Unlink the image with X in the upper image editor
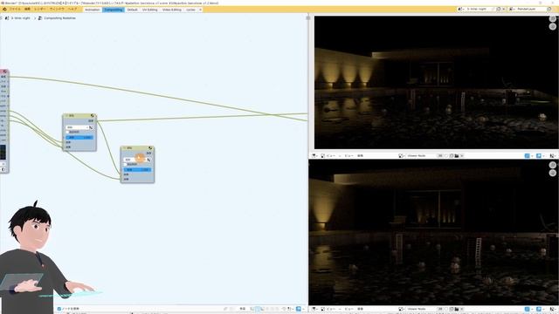559x314 pixels. [462, 156]
